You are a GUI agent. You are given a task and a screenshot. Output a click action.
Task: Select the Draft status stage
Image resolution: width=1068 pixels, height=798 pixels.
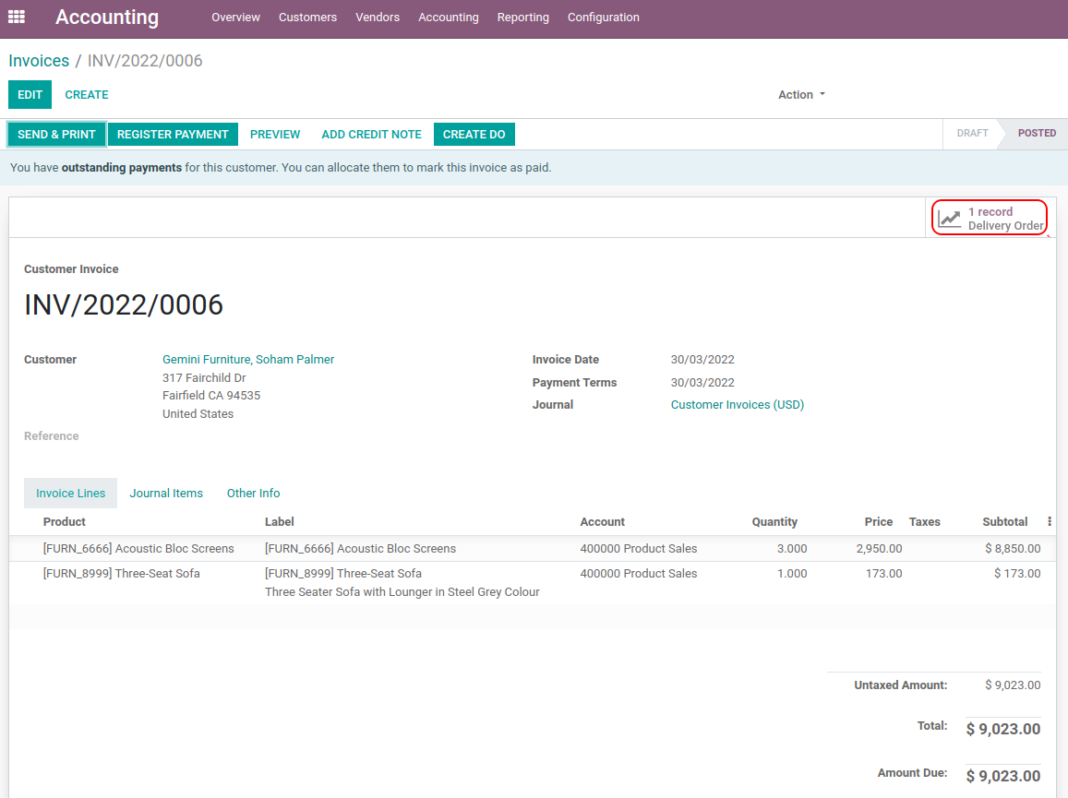click(972, 134)
